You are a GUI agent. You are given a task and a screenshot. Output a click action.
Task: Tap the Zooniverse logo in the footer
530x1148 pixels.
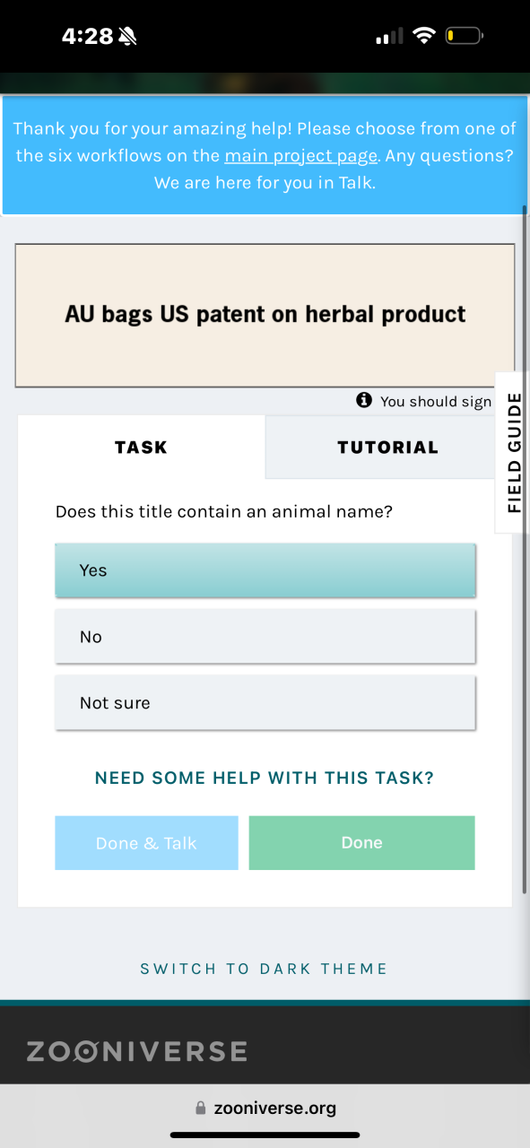point(136,1051)
